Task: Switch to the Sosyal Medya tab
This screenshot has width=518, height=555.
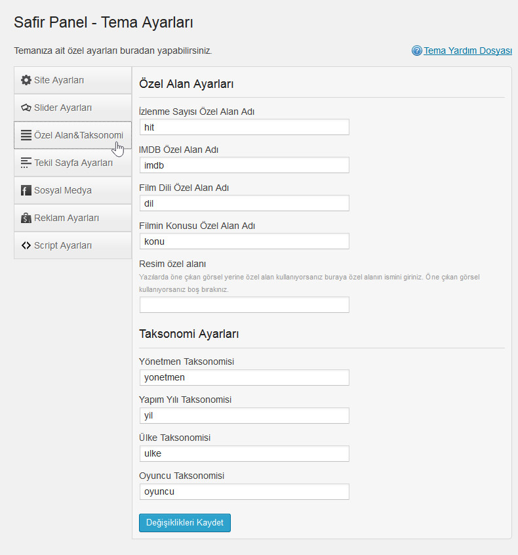Action: [x=73, y=190]
